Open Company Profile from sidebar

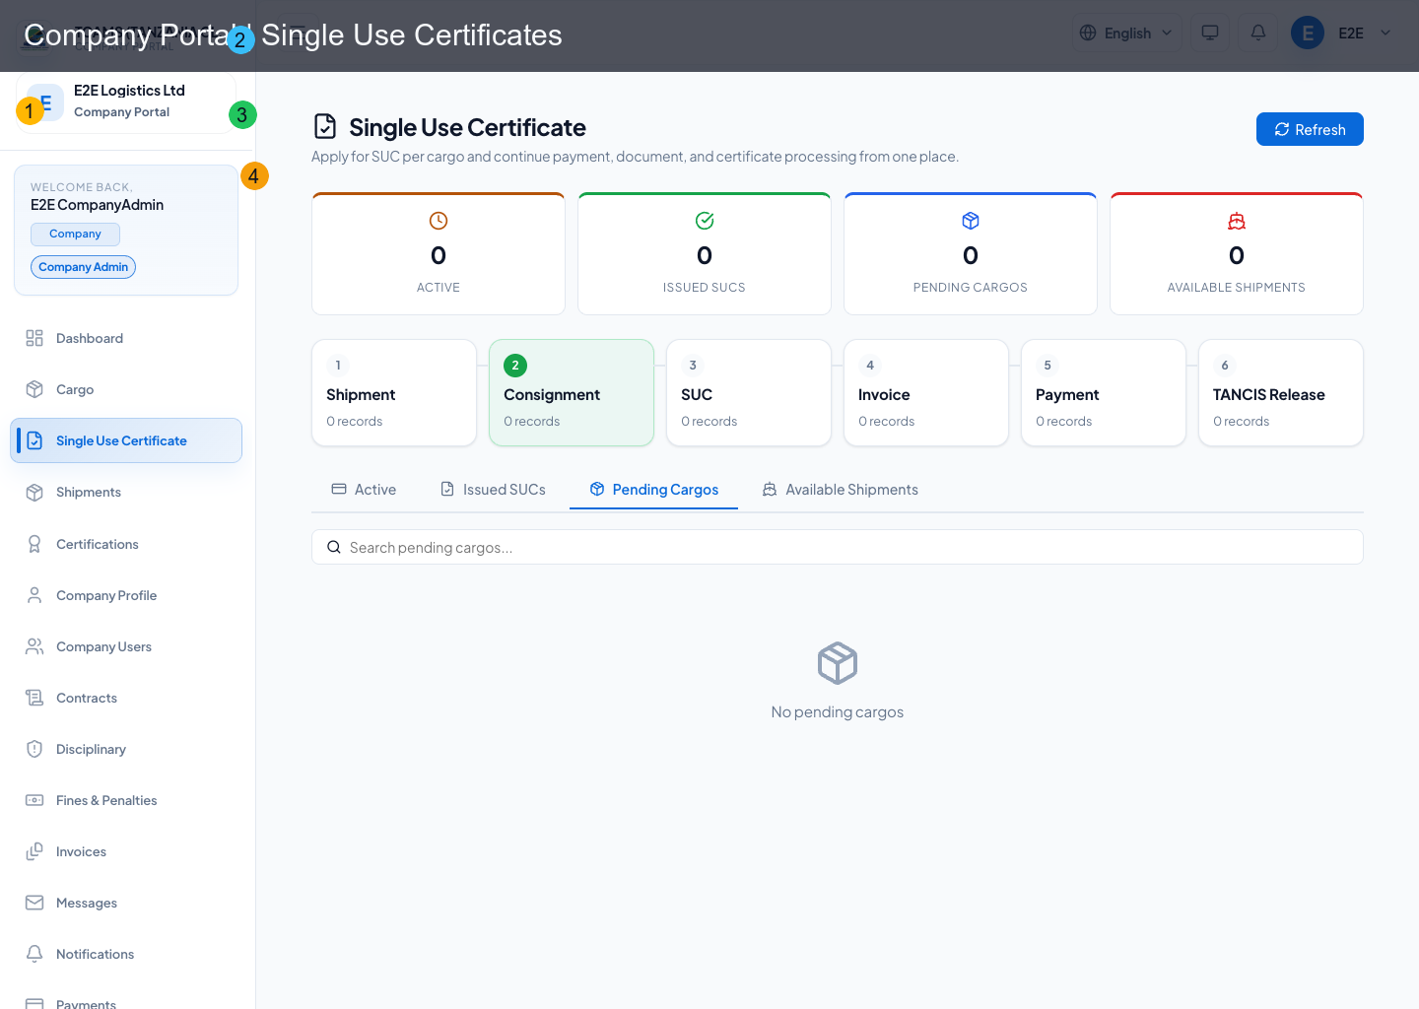tap(126, 595)
